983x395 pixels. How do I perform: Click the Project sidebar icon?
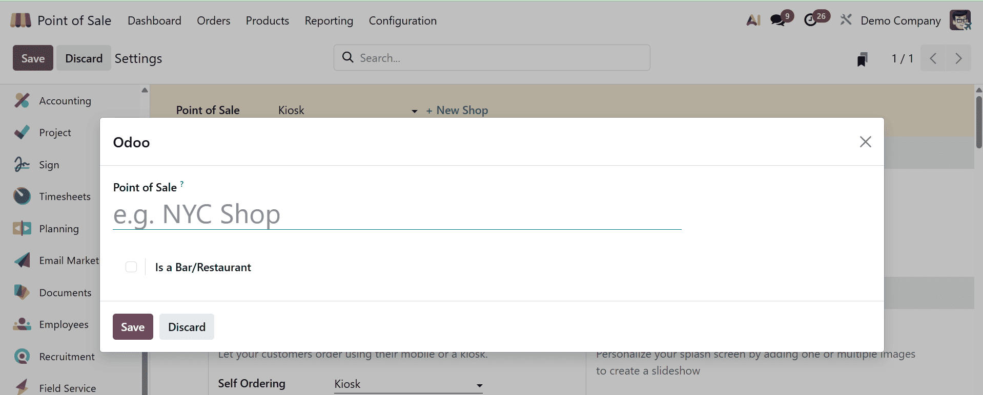tap(22, 133)
